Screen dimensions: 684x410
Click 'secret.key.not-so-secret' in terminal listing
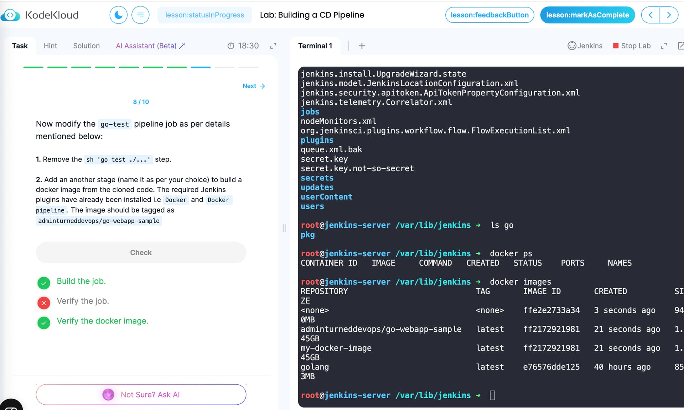(357, 168)
